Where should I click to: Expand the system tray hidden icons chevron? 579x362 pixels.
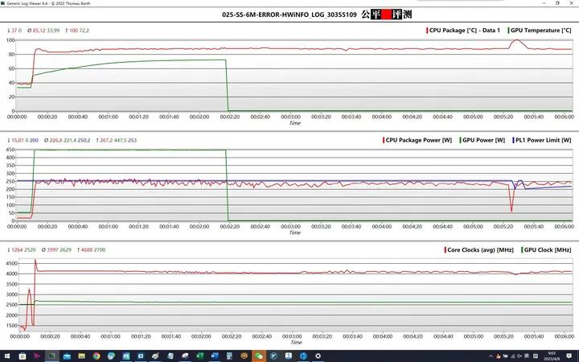click(492, 356)
